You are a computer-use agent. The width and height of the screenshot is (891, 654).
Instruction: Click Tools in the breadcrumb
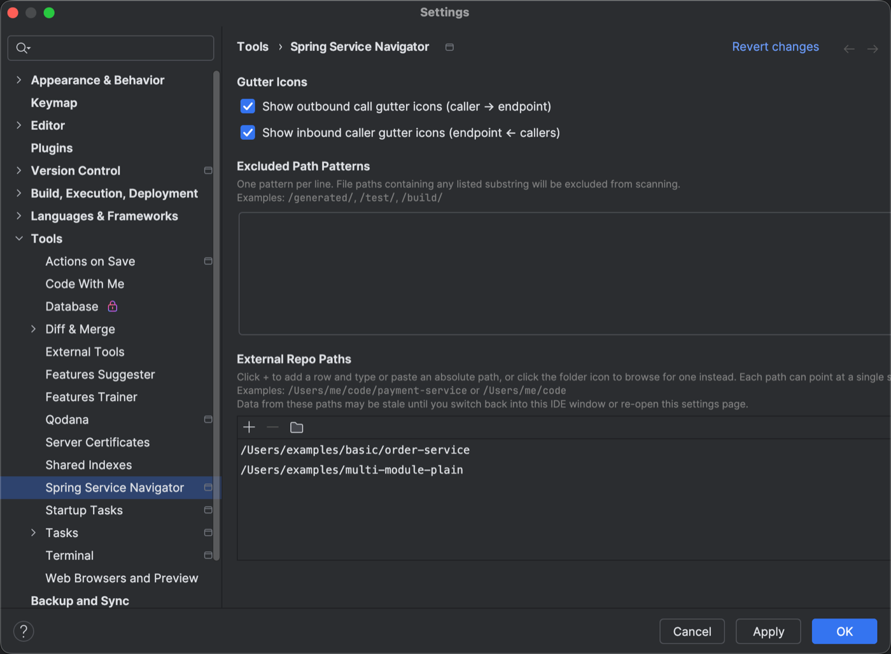pos(253,47)
